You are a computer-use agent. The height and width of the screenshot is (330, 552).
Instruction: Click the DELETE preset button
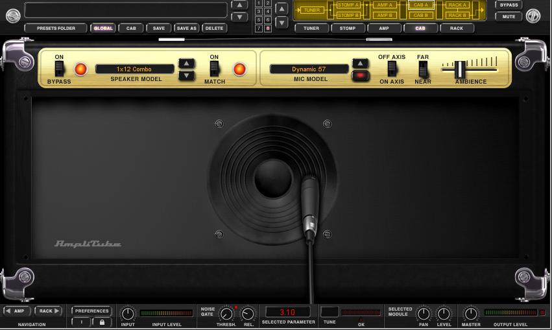point(215,28)
